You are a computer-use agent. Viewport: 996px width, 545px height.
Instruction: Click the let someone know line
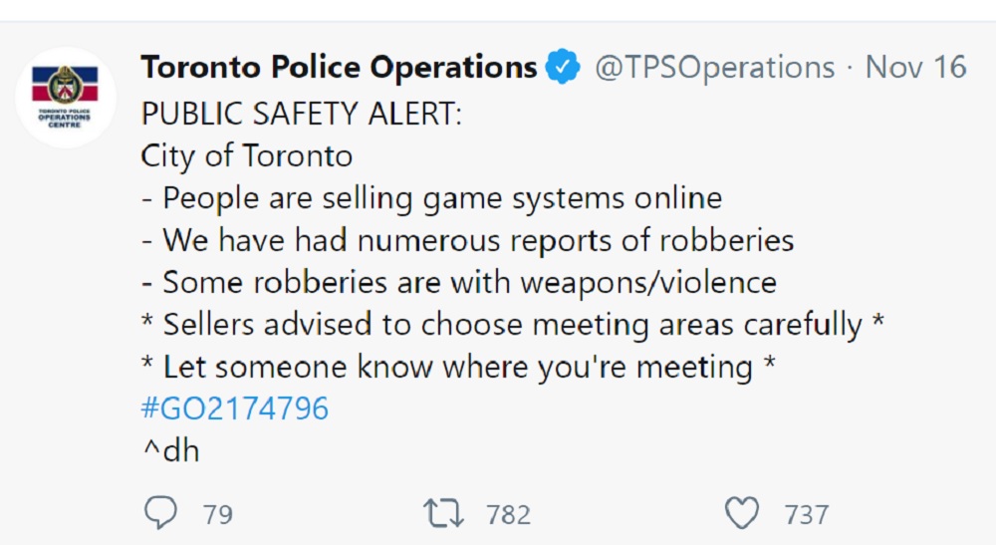point(458,367)
